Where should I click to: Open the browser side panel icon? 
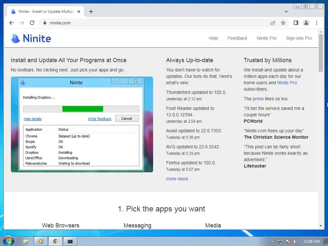pyautogui.click(x=296, y=23)
